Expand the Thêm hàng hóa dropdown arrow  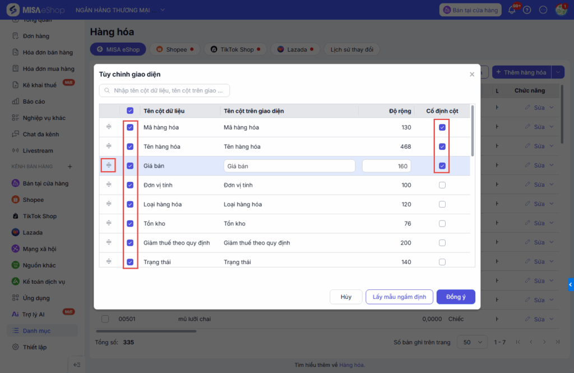click(x=558, y=72)
